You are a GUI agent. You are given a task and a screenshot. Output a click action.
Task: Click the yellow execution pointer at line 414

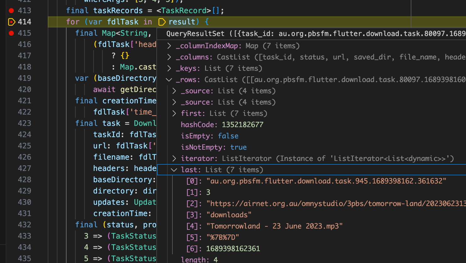[x=12, y=22]
